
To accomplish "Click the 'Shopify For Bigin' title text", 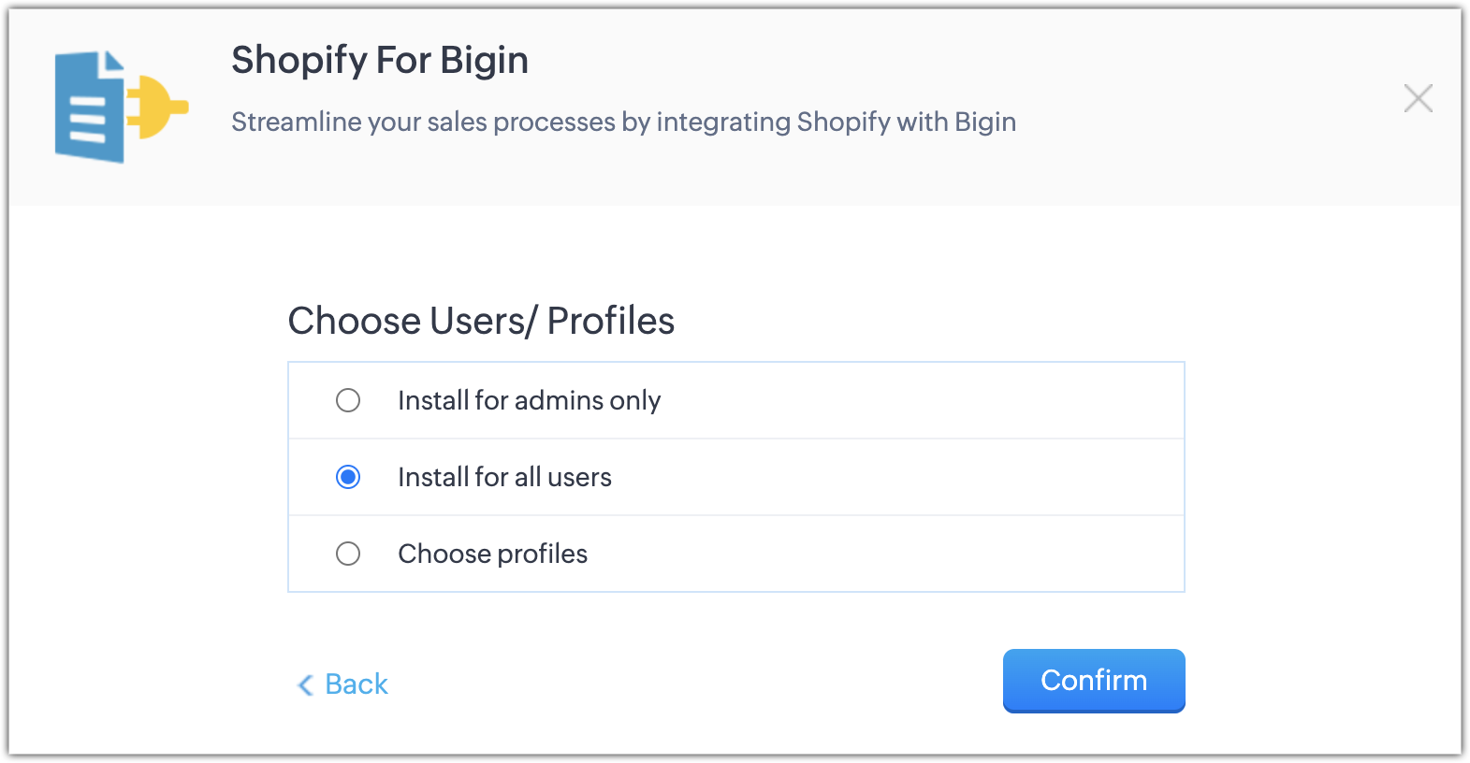I will 380,60.
